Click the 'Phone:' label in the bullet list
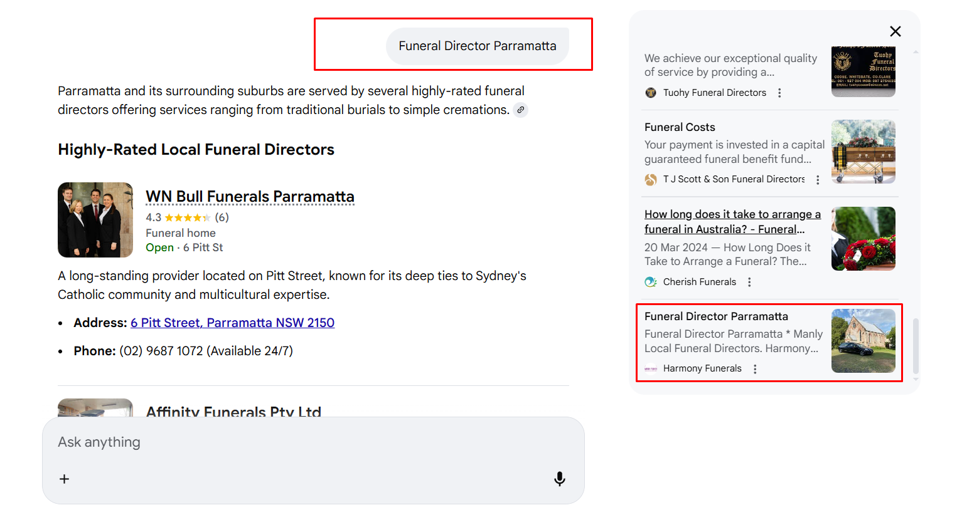Viewport: 957px width, 515px height. click(x=95, y=351)
